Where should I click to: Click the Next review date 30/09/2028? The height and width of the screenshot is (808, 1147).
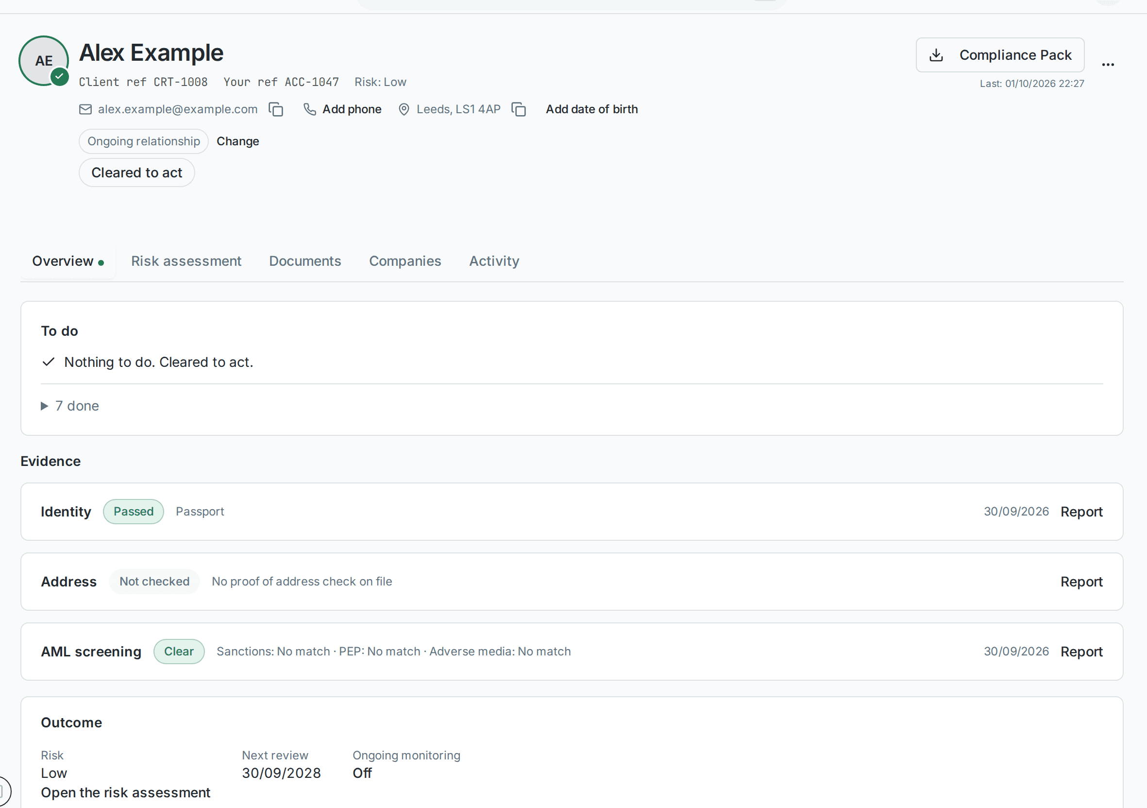tap(281, 773)
